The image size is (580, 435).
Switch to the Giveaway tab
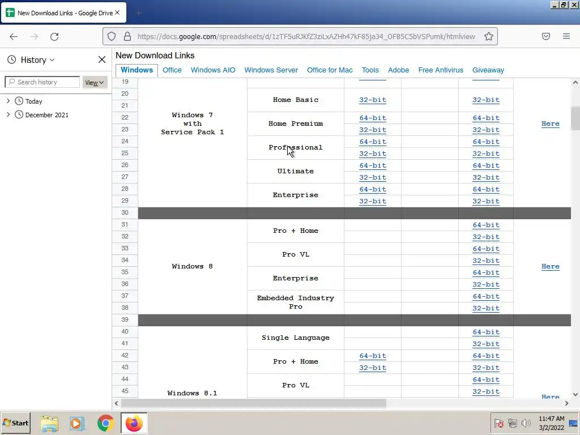click(488, 70)
